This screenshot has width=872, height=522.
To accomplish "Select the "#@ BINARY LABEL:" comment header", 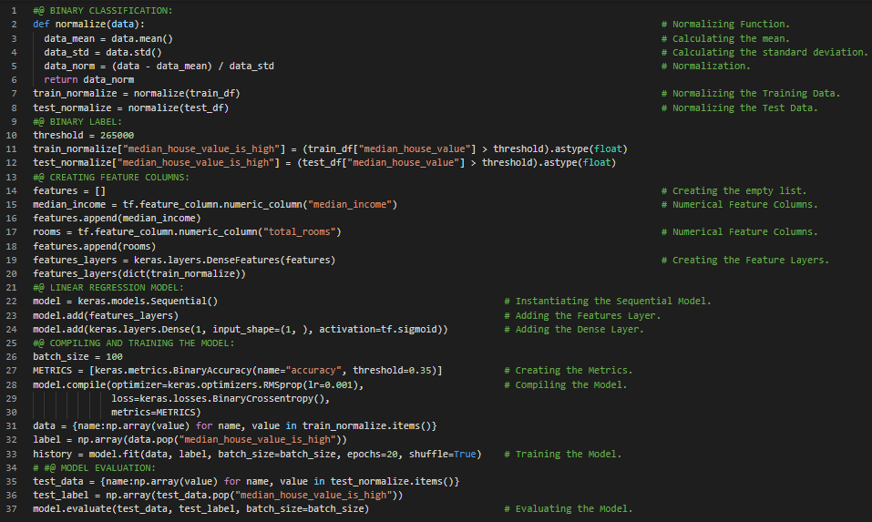I will 77,121.
